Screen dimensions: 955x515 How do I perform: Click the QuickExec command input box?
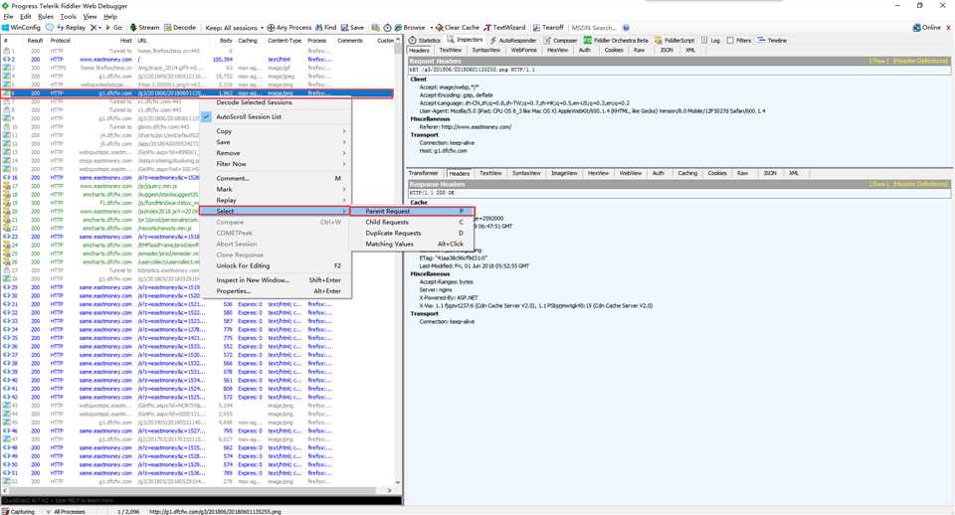[201, 500]
